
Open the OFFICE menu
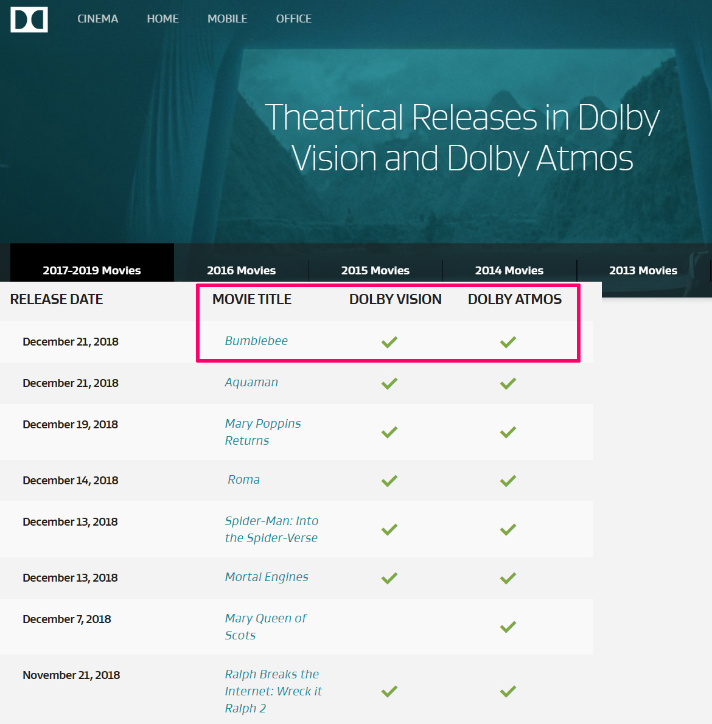click(x=294, y=19)
